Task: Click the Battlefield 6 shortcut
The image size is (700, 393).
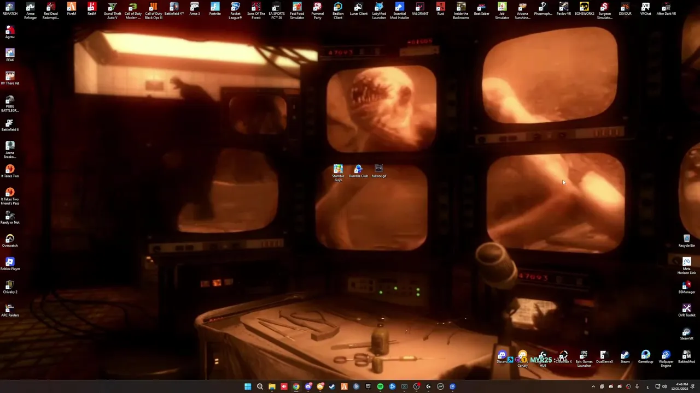Action: pyautogui.click(x=10, y=125)
